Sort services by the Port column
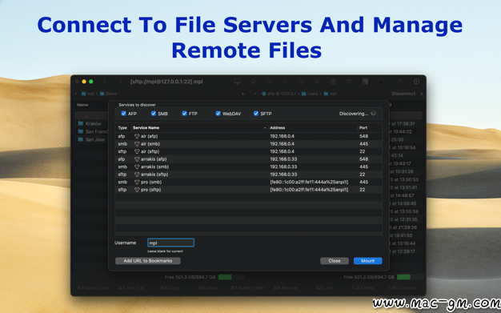 tap(363, 127)
